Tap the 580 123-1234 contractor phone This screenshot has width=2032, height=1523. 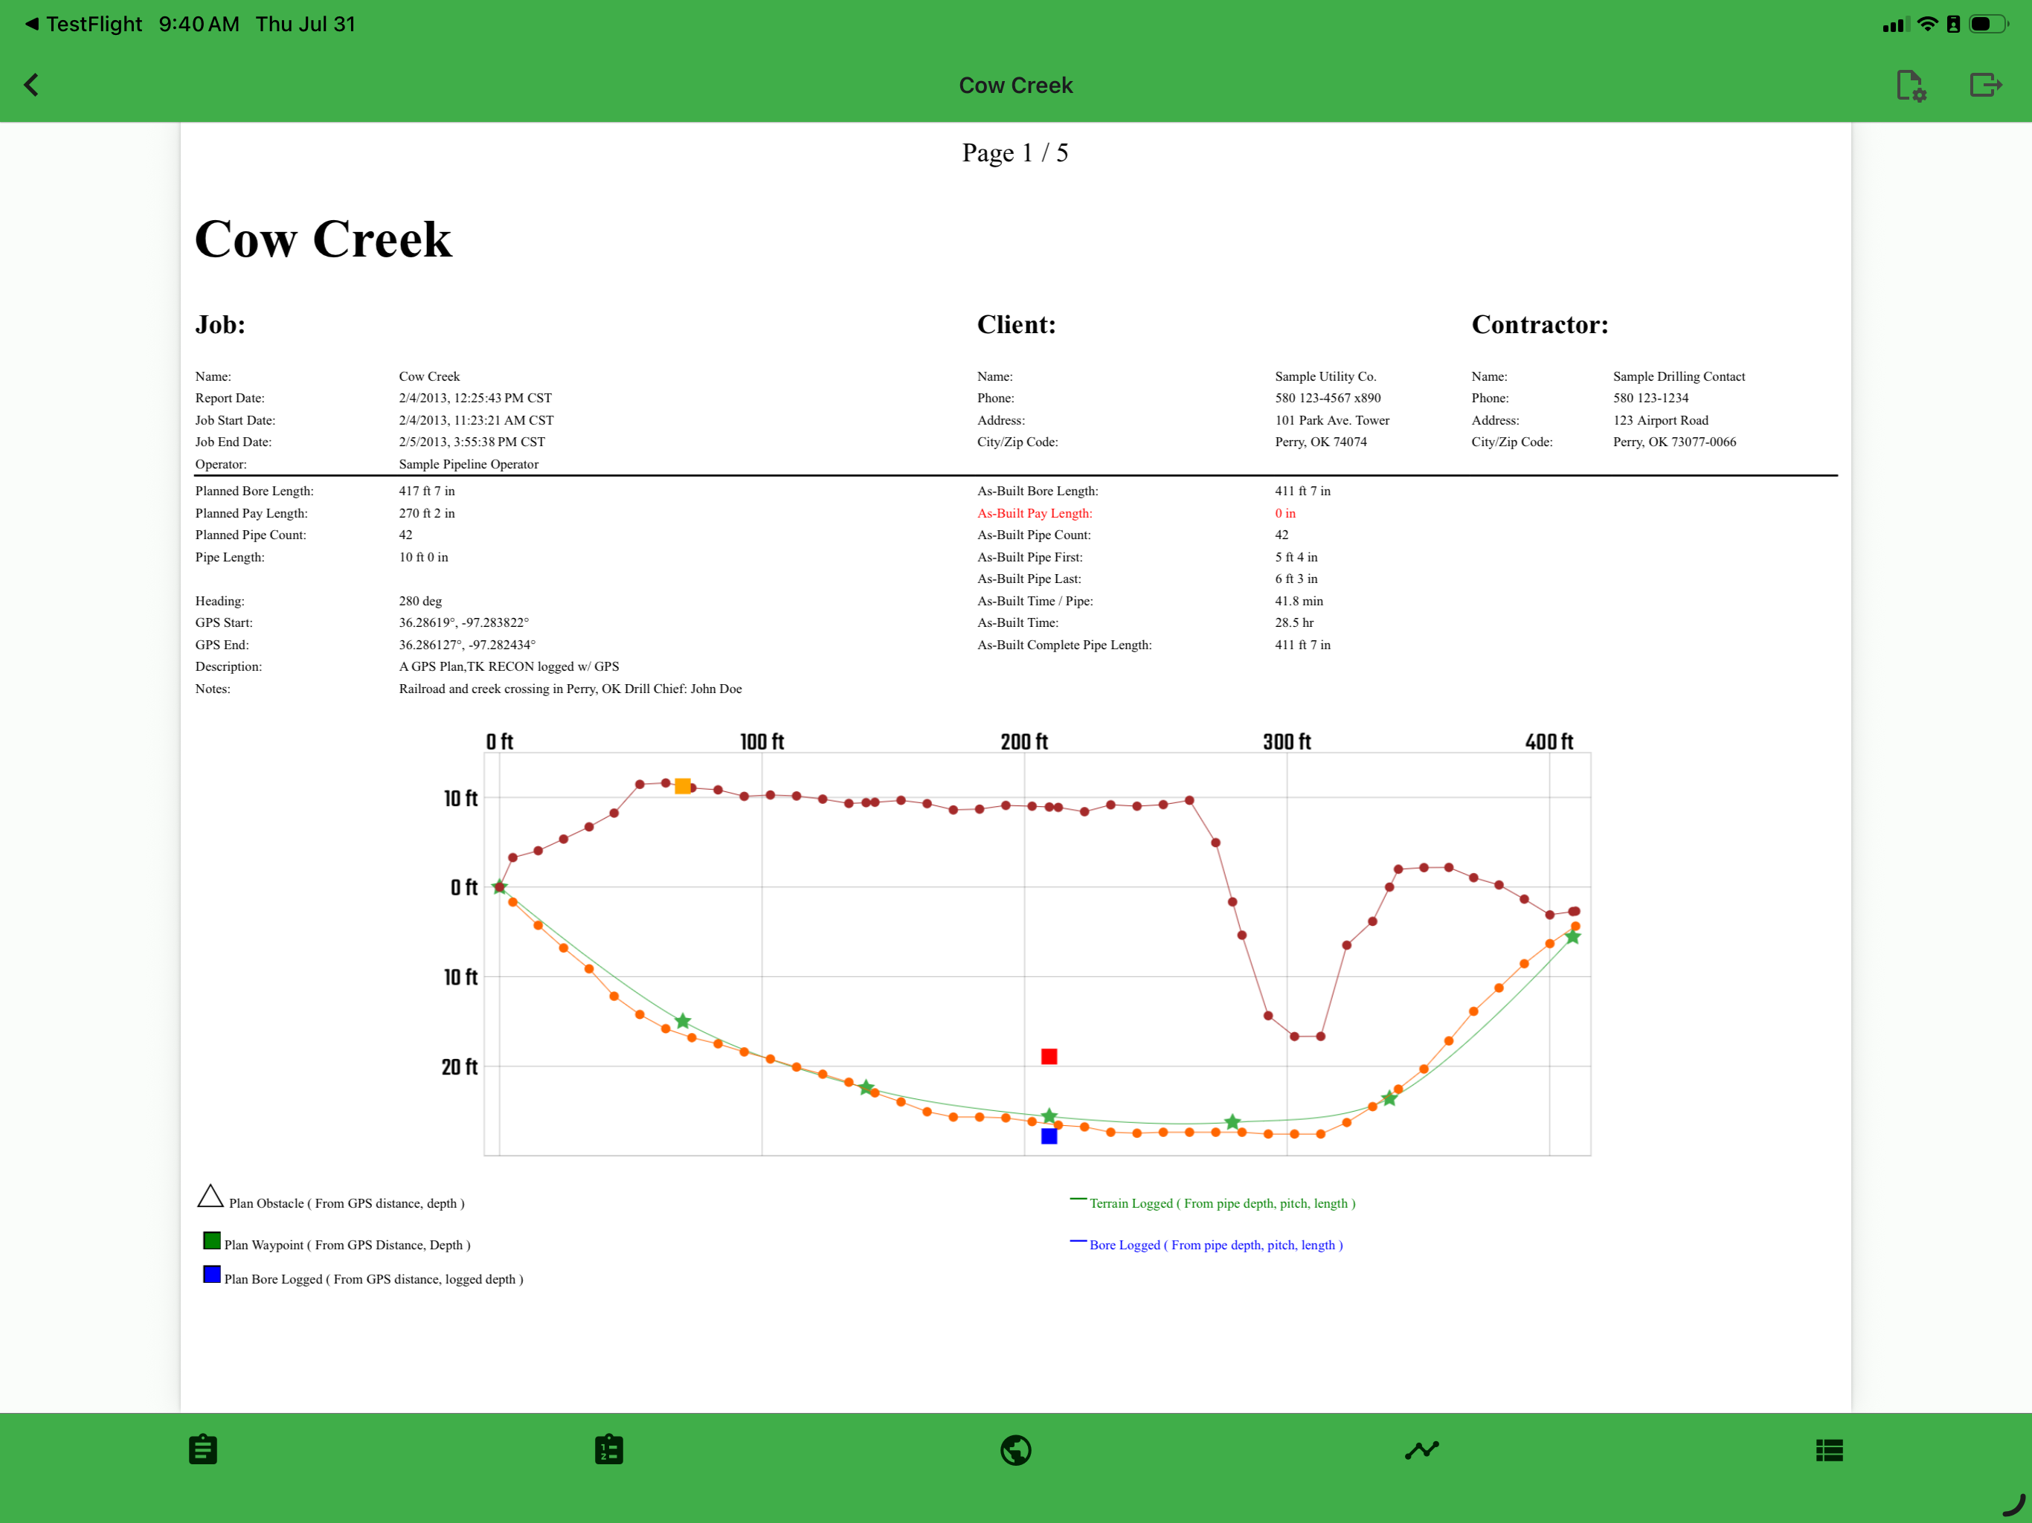click(1650, 398)
